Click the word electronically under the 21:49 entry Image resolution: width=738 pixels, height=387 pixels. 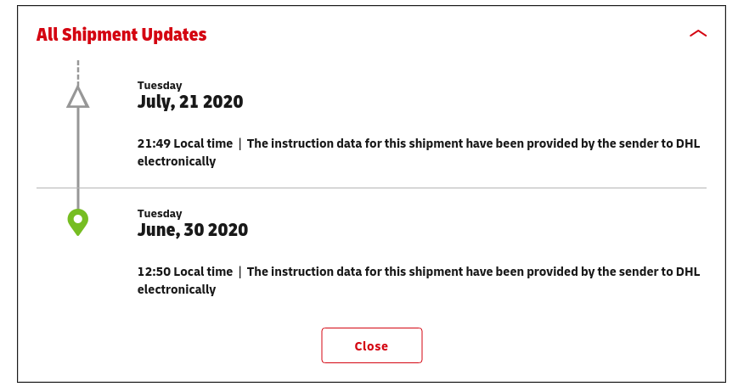coord(177,161)
